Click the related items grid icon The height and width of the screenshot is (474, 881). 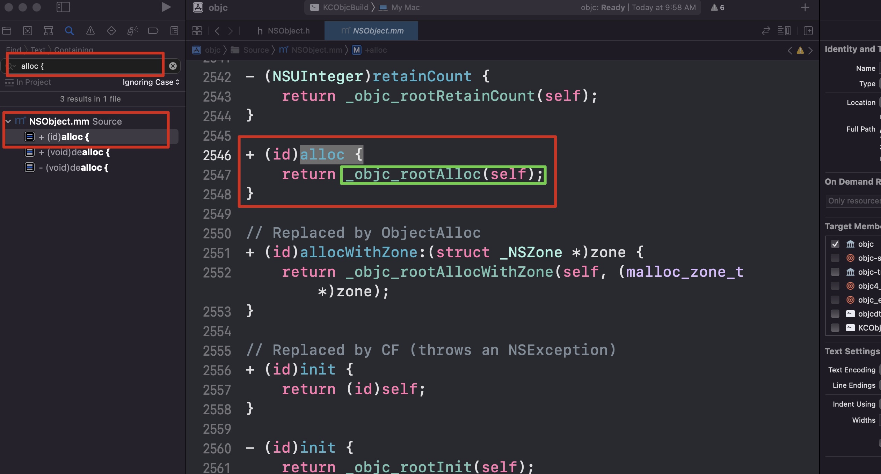tap(197, 31)
